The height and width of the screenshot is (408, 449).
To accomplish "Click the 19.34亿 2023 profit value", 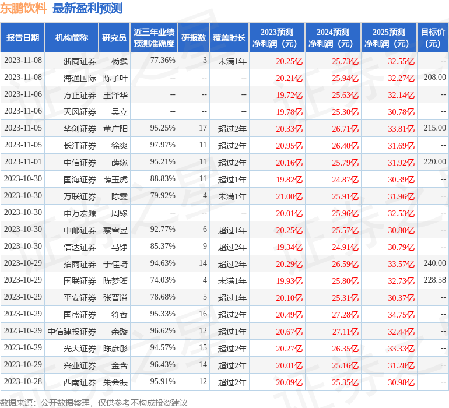I will point(289,247).
